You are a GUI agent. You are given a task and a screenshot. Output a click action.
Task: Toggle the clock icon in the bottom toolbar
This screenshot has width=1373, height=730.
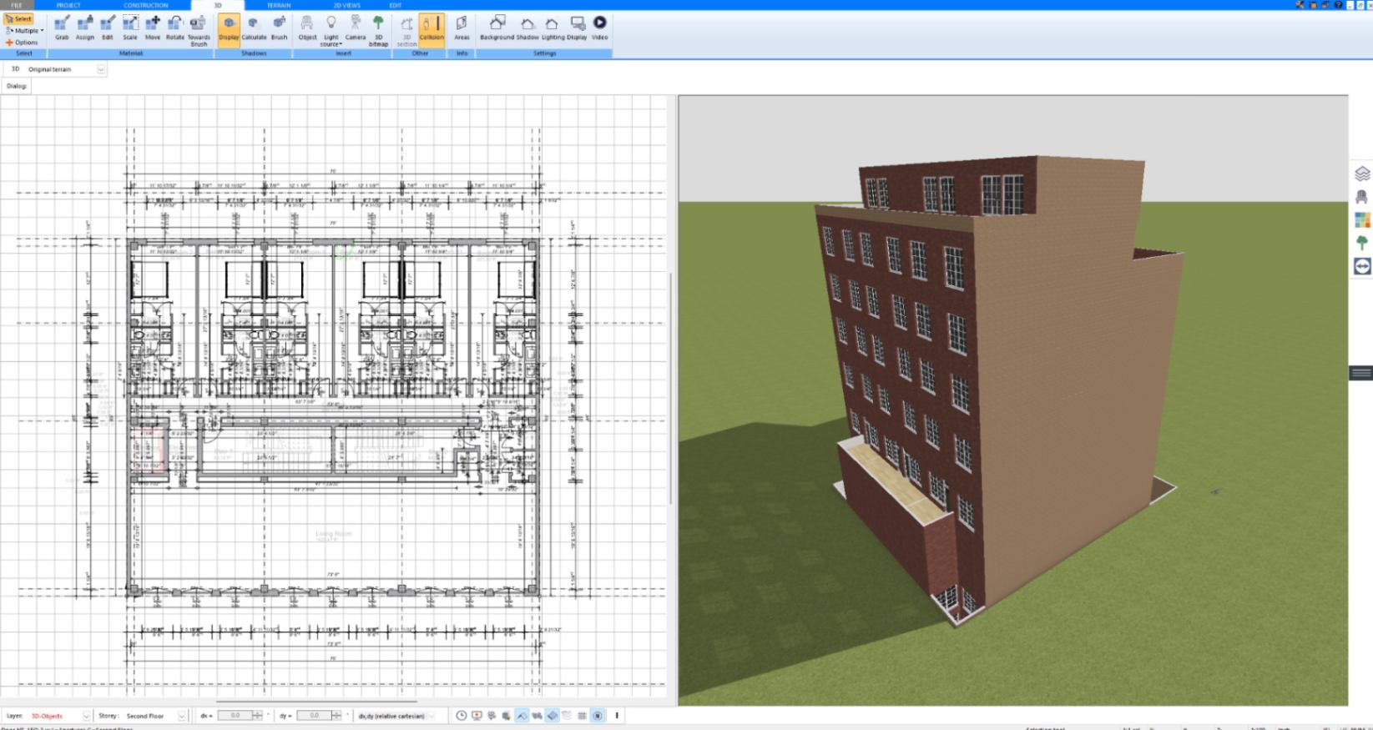click(x=461, y=716)
